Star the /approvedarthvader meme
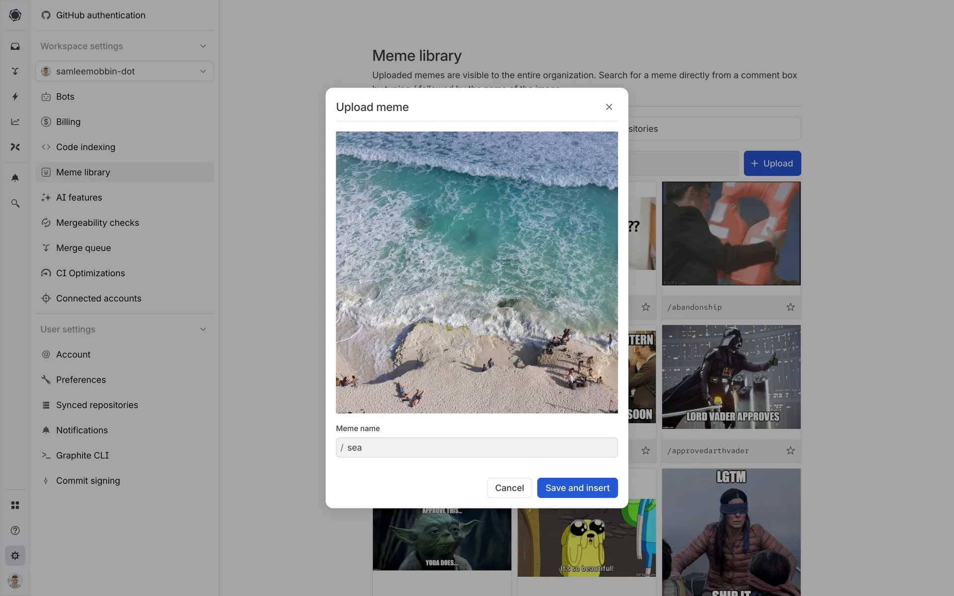Screen dimensions: 954x596 point(790,450)
